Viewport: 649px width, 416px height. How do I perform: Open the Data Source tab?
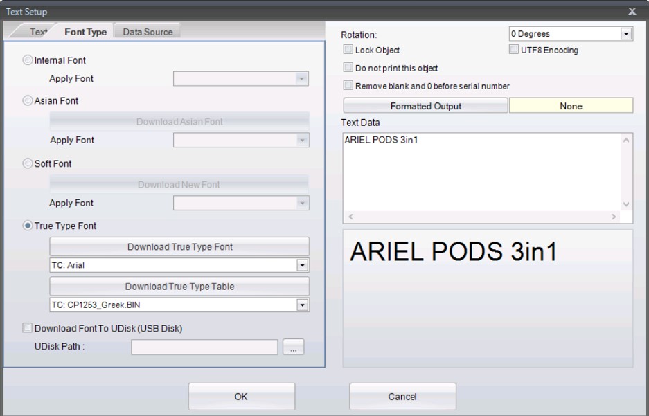click(148, 32)
